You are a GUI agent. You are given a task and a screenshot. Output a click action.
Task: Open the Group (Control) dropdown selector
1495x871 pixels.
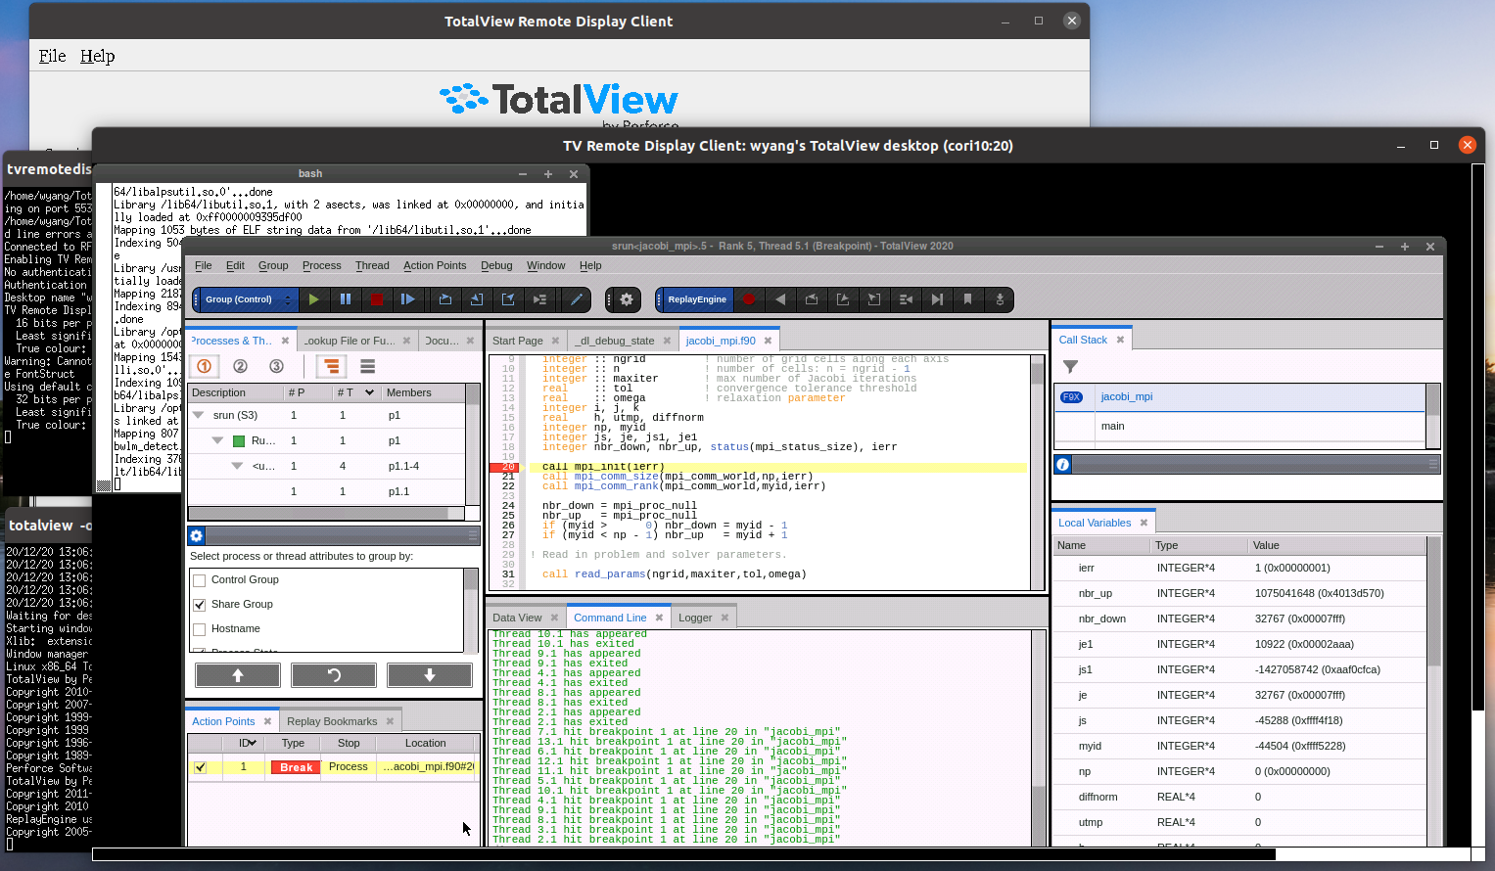pos(243,299)
